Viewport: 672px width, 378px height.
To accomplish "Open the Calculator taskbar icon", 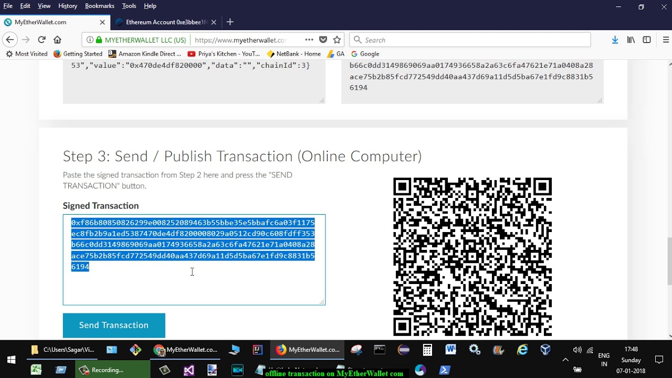I will coord(427,350).
